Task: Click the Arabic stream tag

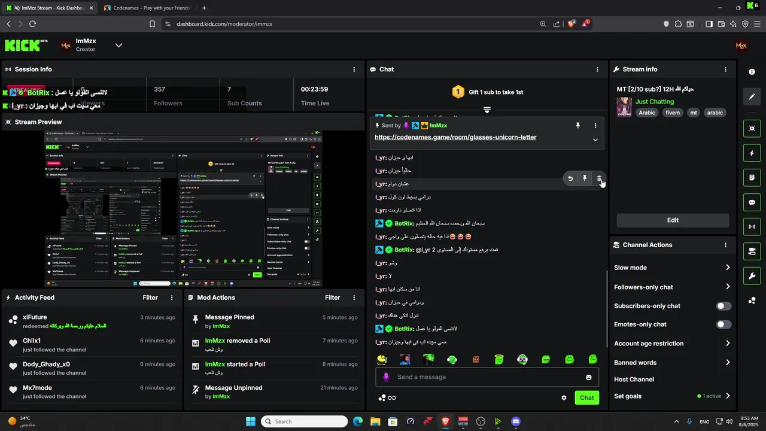Action: click(x=647, y=113)
